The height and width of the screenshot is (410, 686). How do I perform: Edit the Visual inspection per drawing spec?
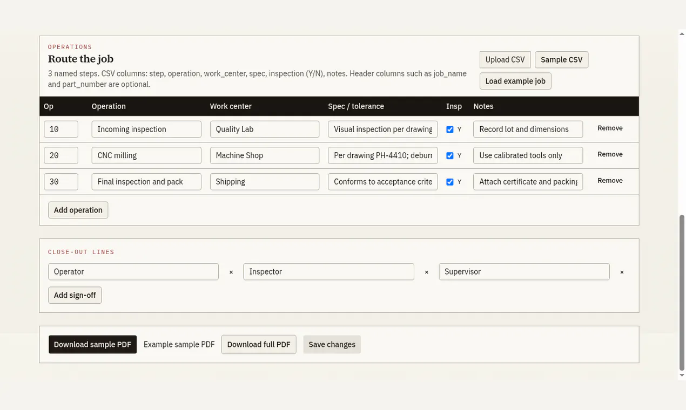click(x=383, y=129)
